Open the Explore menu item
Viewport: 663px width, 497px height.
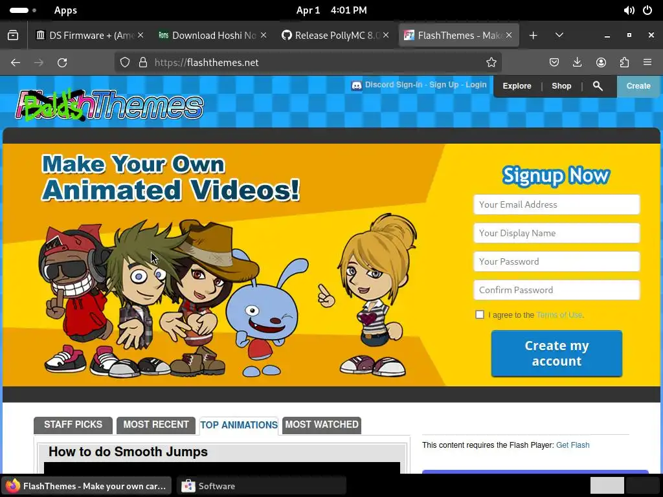click(517, 86)
